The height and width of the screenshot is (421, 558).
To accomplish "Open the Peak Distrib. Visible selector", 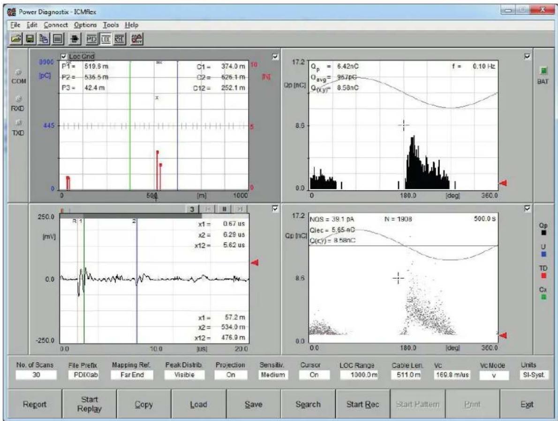I will pyautogui.click(x=184, y=375).
